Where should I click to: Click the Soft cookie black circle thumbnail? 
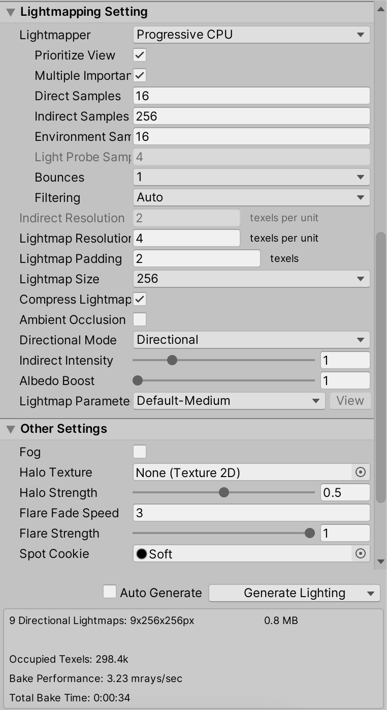[142, 554]
